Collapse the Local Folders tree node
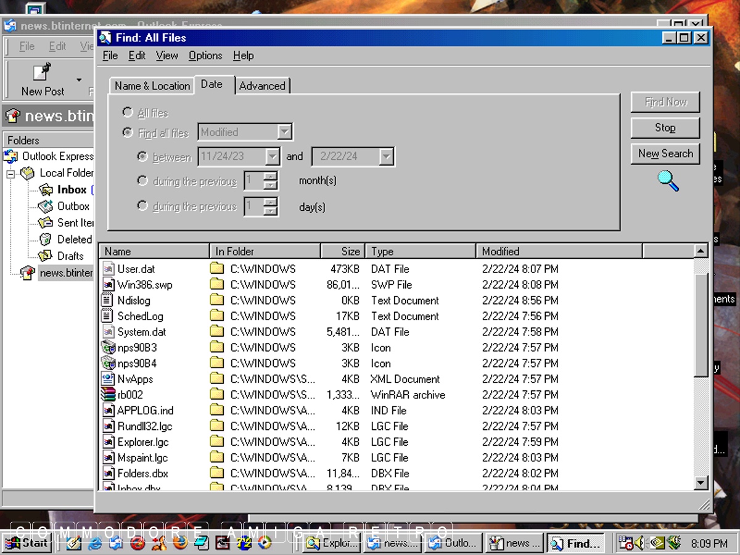Image resolution: width=740 pixels, height=555 pixels. coord(10,174)
